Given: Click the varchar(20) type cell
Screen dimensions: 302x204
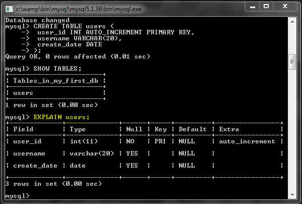Looking at the screenshot, I should click(92, 154).
